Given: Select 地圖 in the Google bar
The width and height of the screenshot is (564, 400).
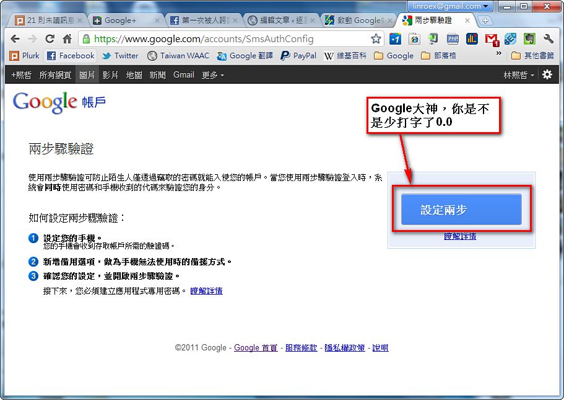Looking at the screenshot, I should [134, 75].
